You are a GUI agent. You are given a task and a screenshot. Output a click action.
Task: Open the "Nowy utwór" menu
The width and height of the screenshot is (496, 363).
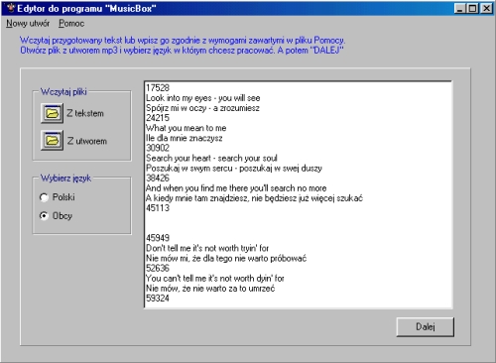(28, 24)
